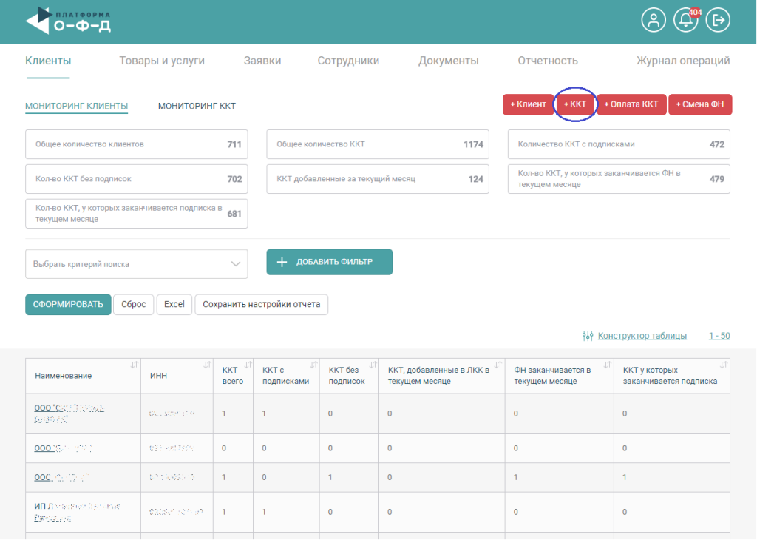Image resolution: width=757 pixels, height=540 pixels.
Task: Open the Конструктор таблицы link
Action: click(x=642, y=336)
